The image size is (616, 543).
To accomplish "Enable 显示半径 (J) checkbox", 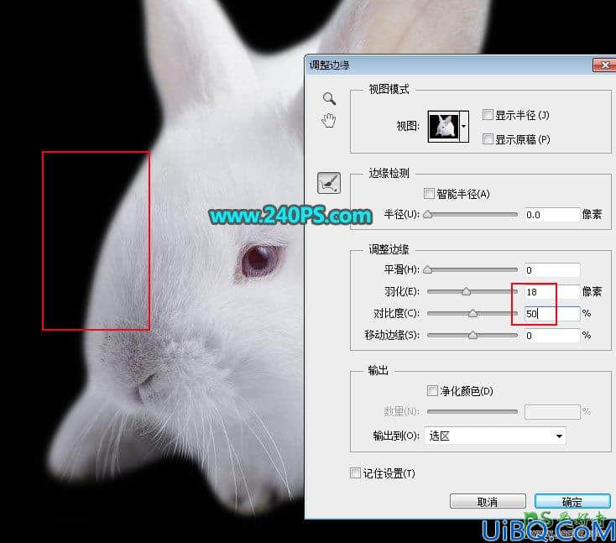I will tap(488, 115).
